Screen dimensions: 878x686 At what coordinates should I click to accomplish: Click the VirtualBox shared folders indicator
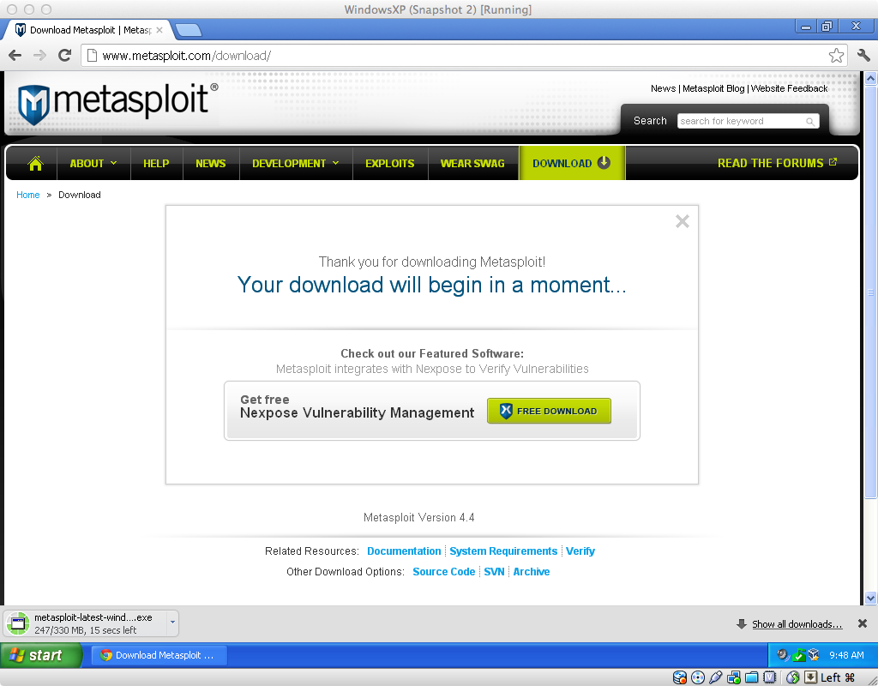pos(751,677)
